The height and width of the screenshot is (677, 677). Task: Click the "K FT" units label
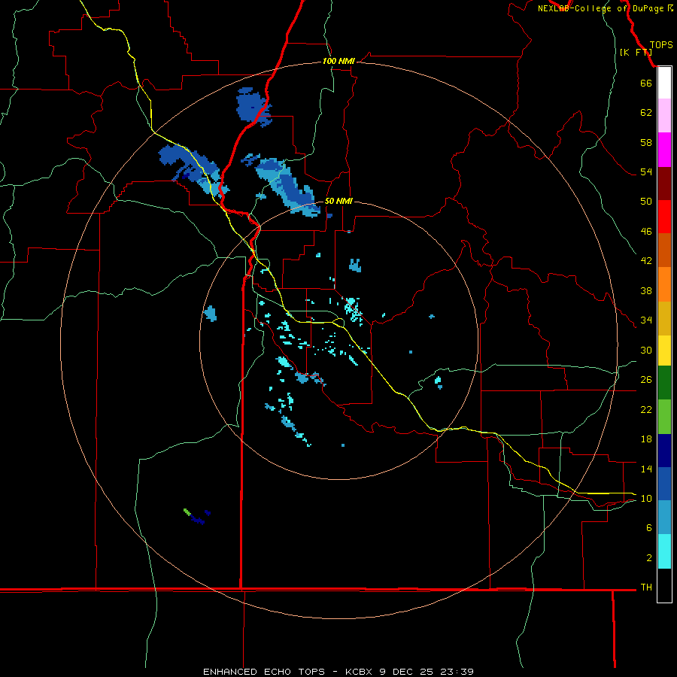(x=636, y=52)
